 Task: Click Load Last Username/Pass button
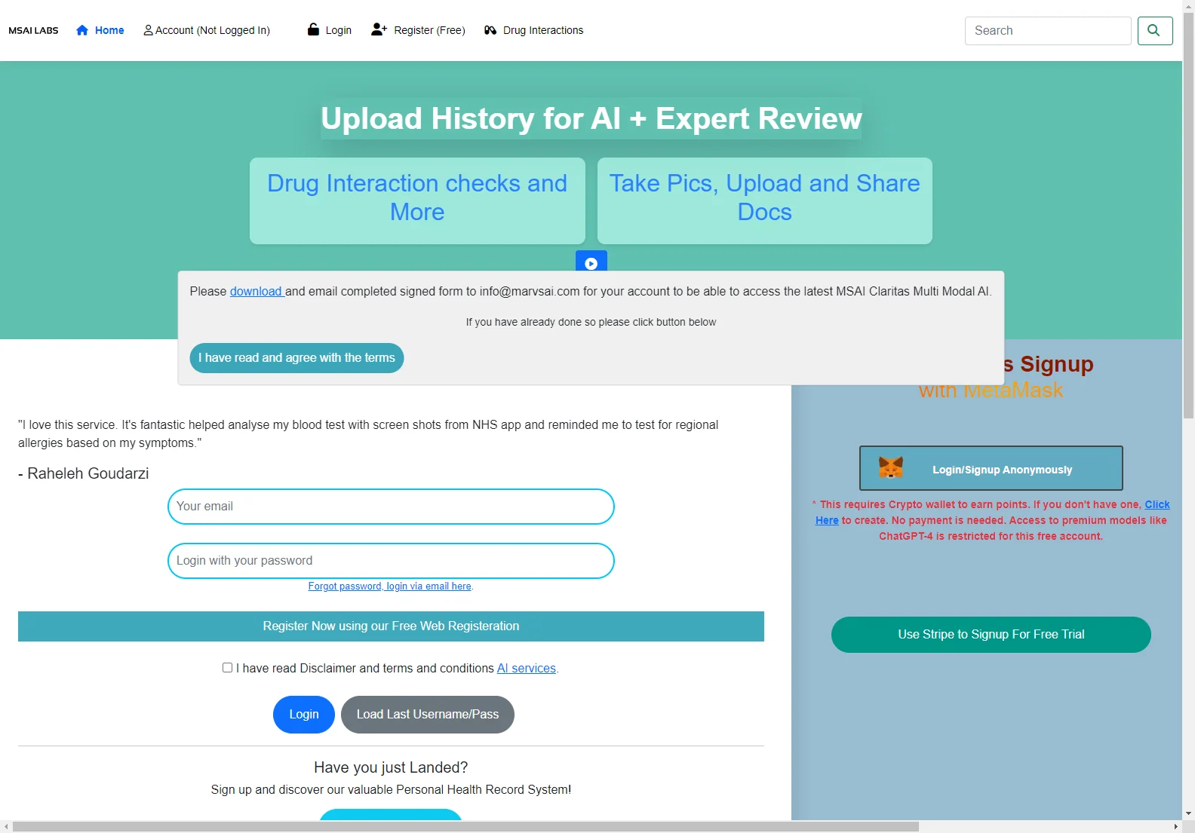coord(428,715)
